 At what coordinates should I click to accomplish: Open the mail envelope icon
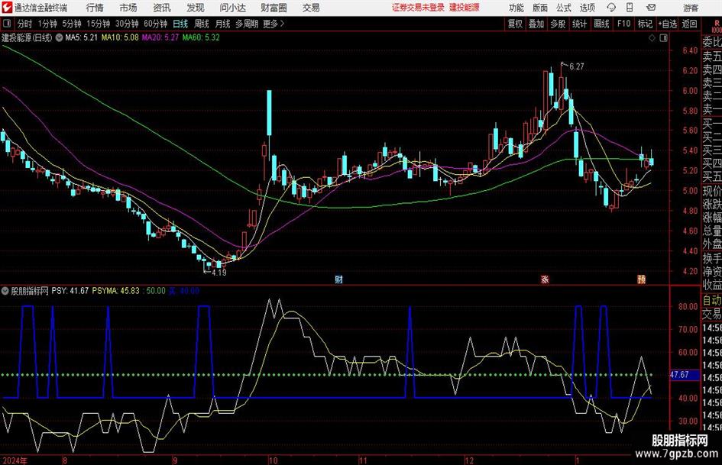[651, 8]
